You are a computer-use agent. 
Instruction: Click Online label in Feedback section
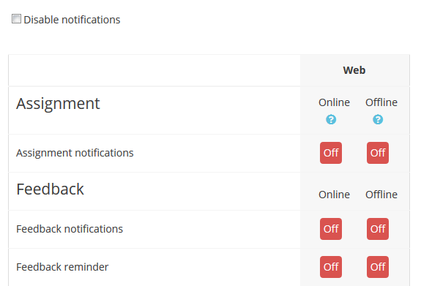tap(334, 195)
